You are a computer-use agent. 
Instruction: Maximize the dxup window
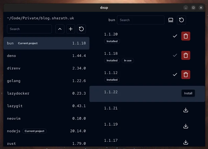coord(193,8)
